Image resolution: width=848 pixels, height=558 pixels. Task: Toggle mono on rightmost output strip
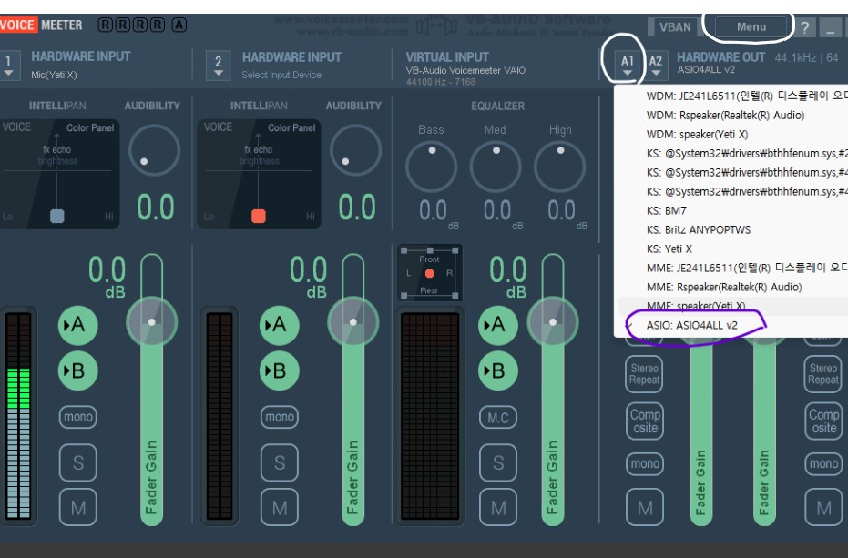pos(823,463)
